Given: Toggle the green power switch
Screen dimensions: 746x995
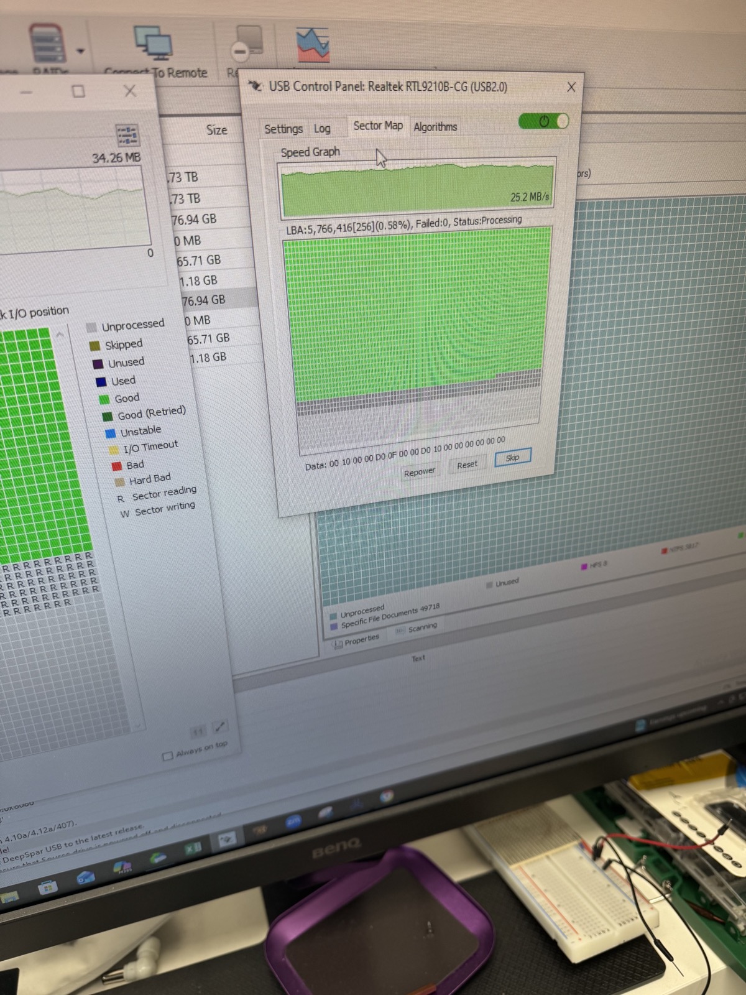Looking at the screenshot, I should point(544,121).
